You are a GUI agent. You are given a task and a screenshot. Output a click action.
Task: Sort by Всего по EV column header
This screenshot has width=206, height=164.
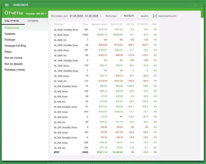click(117, 24)
